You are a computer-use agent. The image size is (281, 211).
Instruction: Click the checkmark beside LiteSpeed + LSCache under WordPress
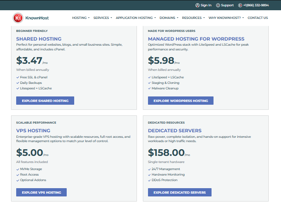149,78
